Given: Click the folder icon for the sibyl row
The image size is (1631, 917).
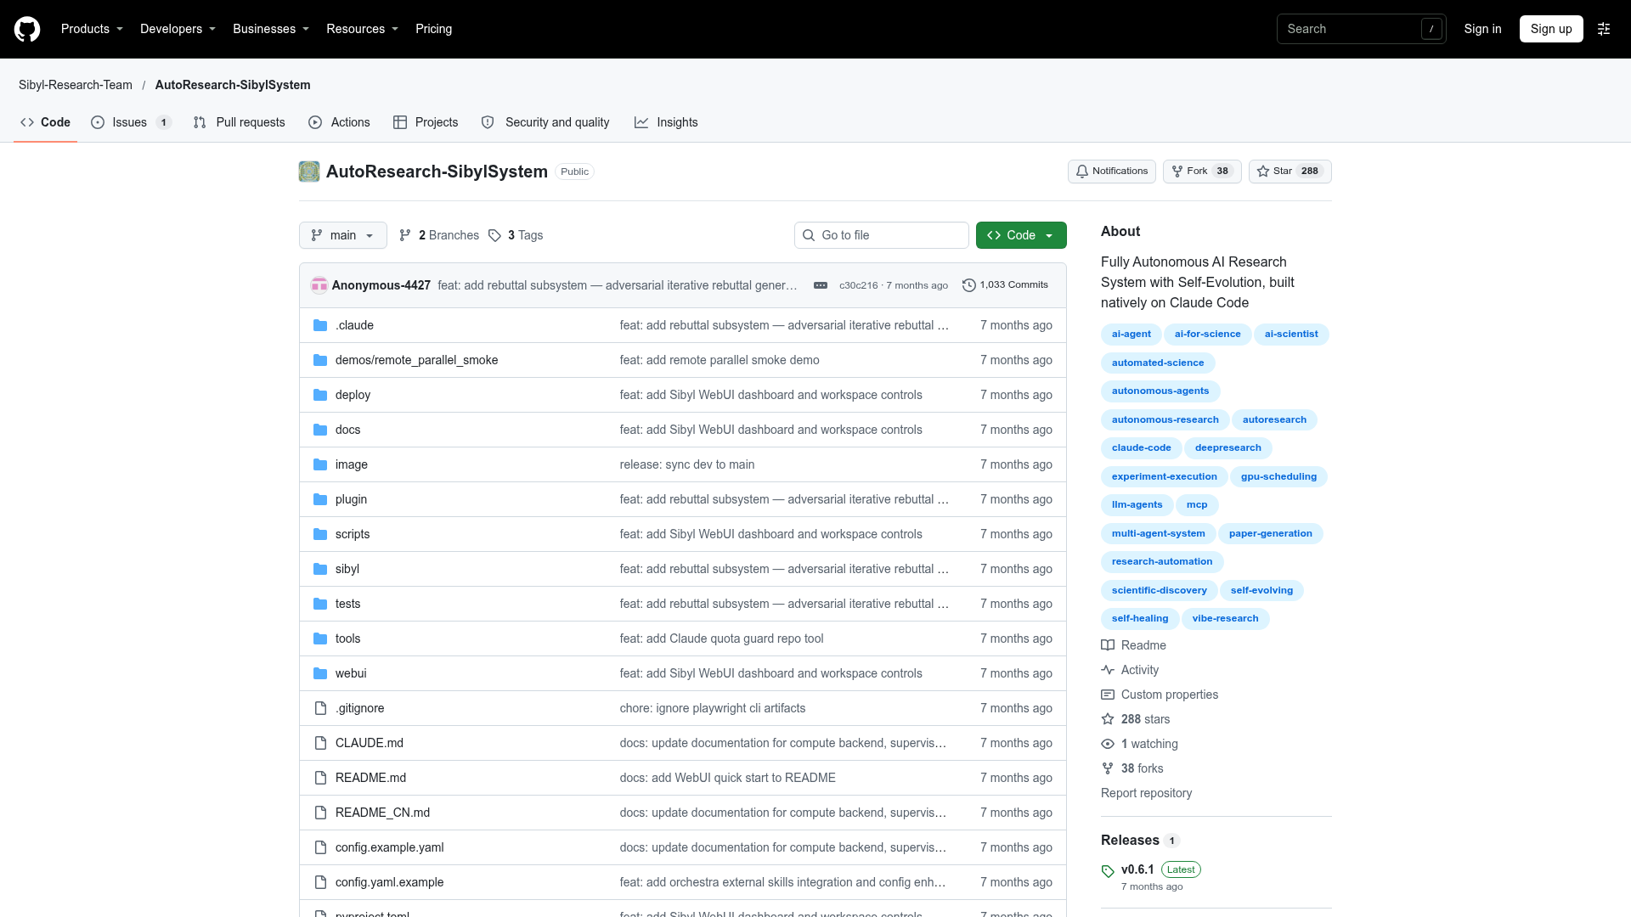Looking at the screenshot, I should 320,569.
